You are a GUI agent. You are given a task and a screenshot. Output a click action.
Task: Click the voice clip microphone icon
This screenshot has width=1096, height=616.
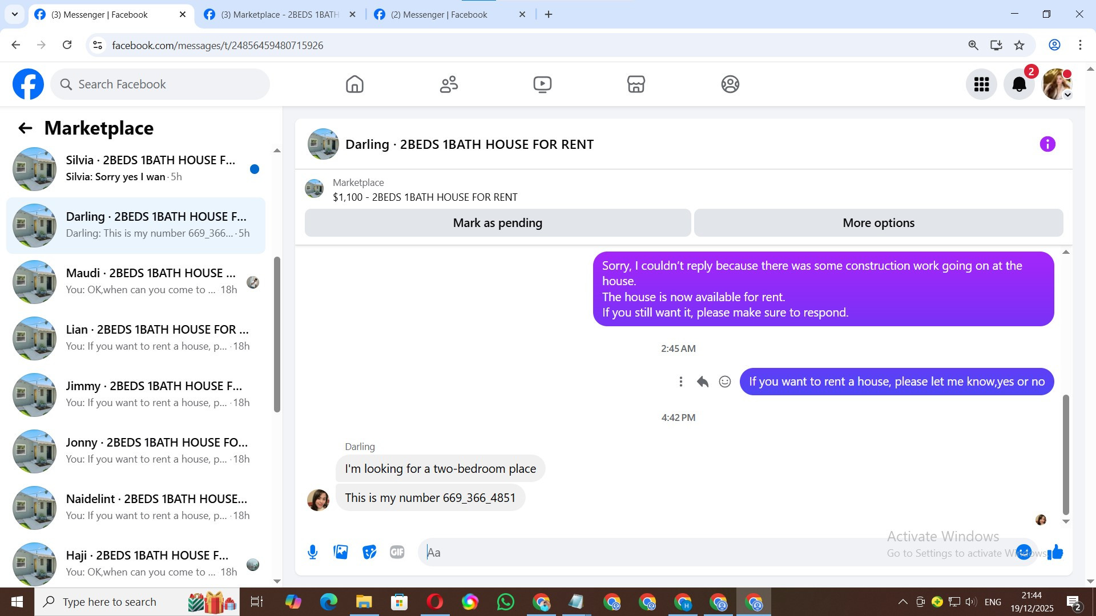[312, 552]
